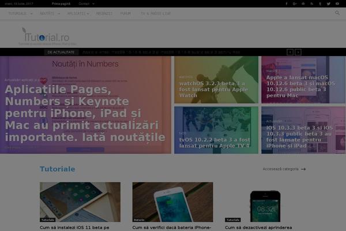Viewport: 346px width, 231px height.
Task: Open the Google+ social icon
Action: tap(295, 4)
